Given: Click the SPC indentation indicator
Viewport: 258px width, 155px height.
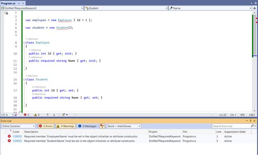Looking at the screenshot, I should pyautogui.click(x=243, y=115).
